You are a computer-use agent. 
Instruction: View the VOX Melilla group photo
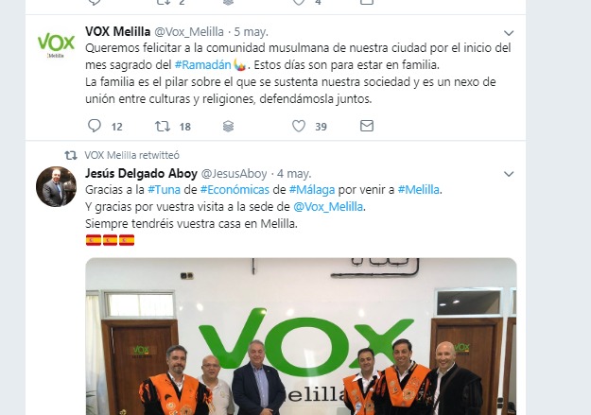click(301, 337)
